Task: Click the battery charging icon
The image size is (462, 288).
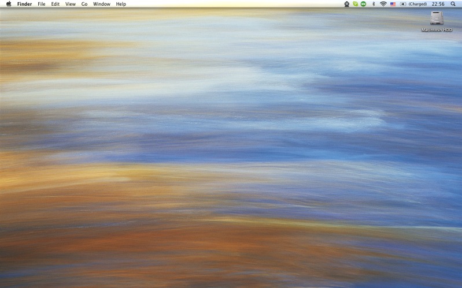Action: click(x=403, y=4)
